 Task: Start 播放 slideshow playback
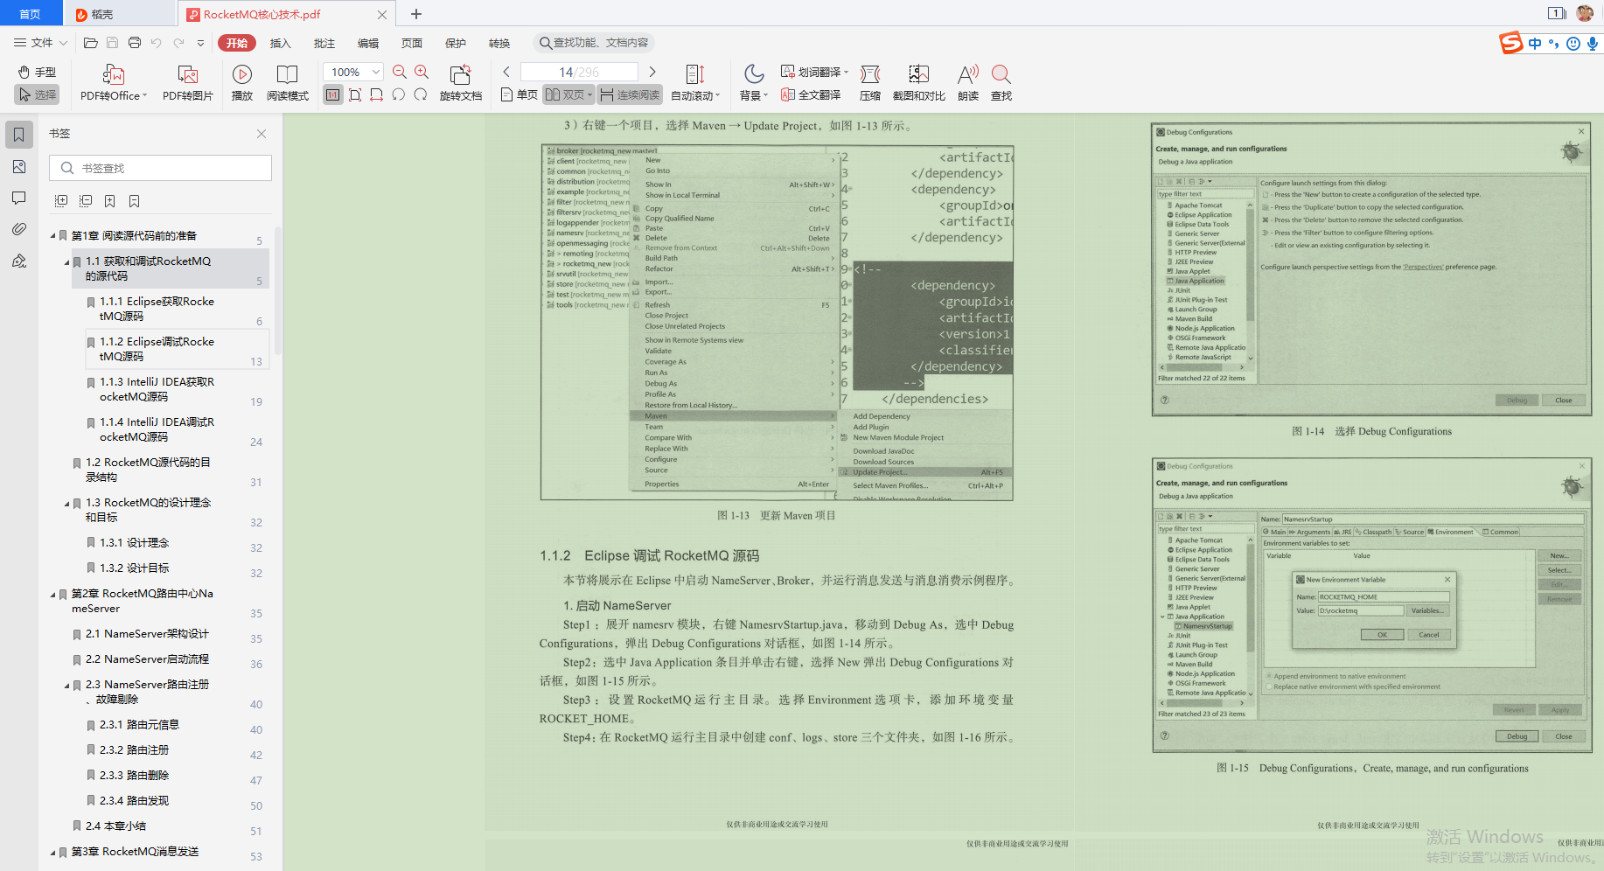tap(242, 83)
